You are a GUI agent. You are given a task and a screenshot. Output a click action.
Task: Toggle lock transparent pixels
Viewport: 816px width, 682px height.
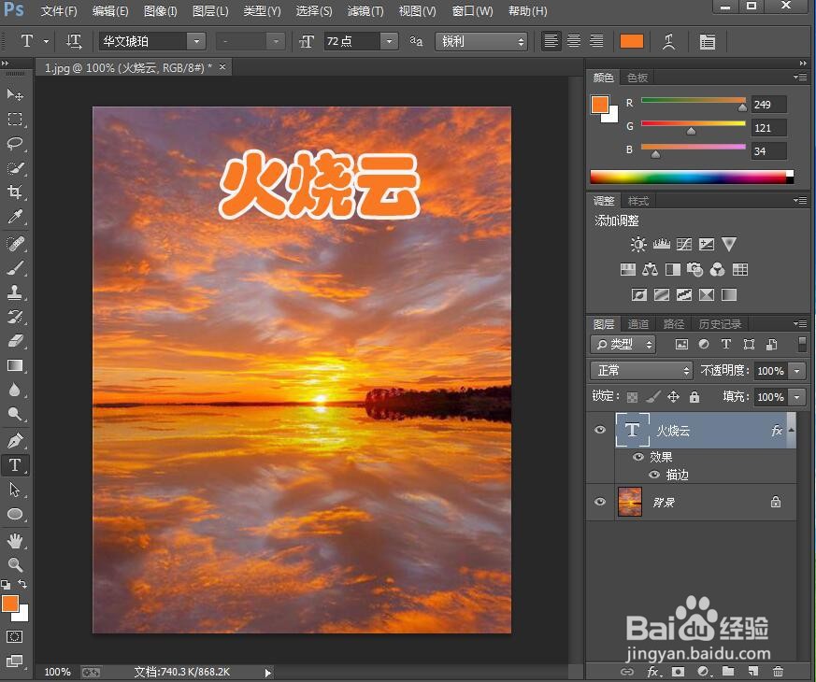pyautogui.click(x=632, y=397)
